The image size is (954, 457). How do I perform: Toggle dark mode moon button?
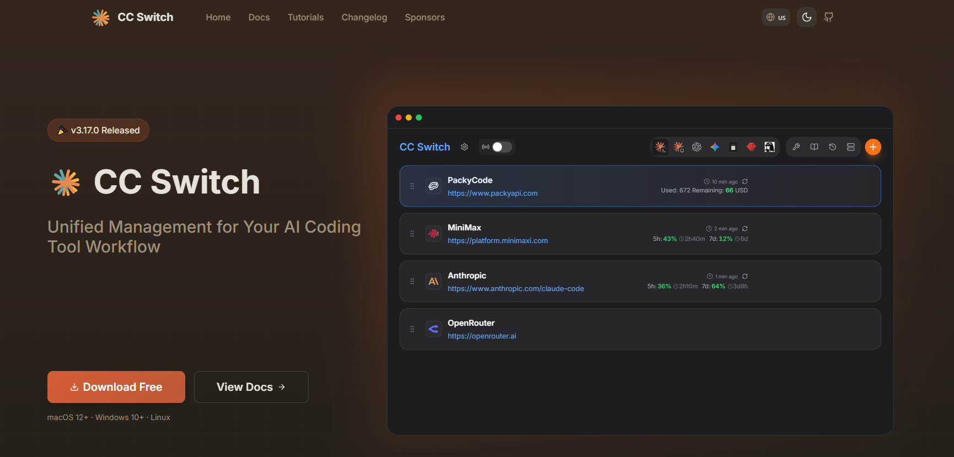point(807,17)
